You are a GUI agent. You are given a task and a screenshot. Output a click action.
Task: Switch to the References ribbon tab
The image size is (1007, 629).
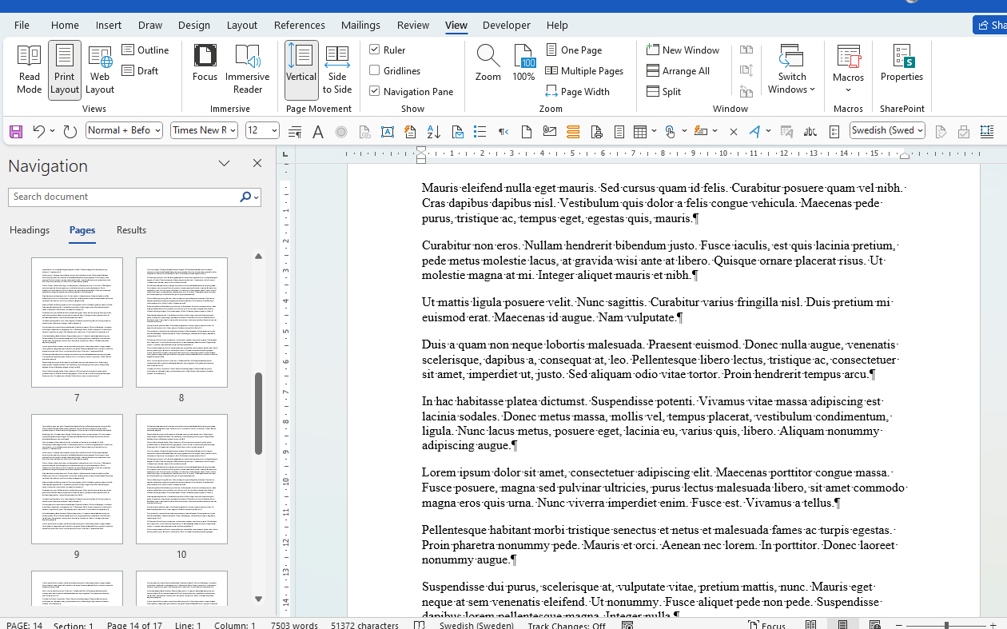point(300,25)
